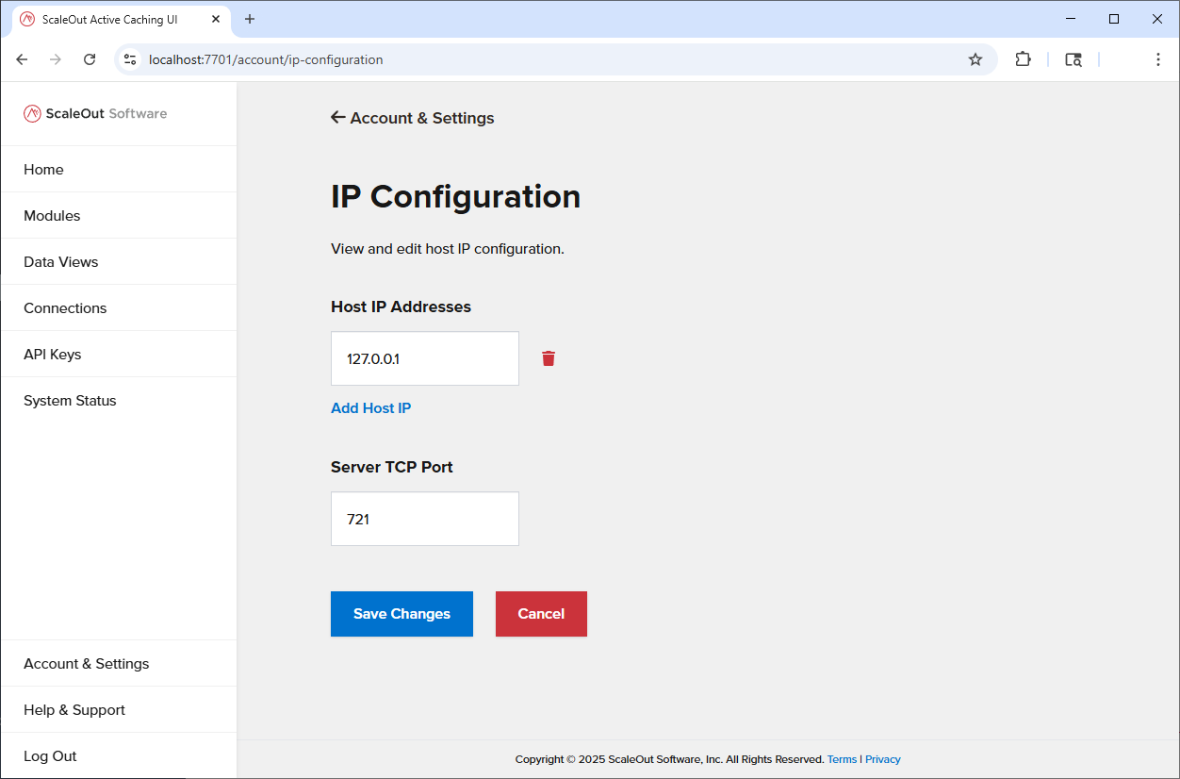Viewport: 1180px width, 779px height.
Task: Delete the 127.0.0.1 host IP entry
Action: tap(549, 358)
